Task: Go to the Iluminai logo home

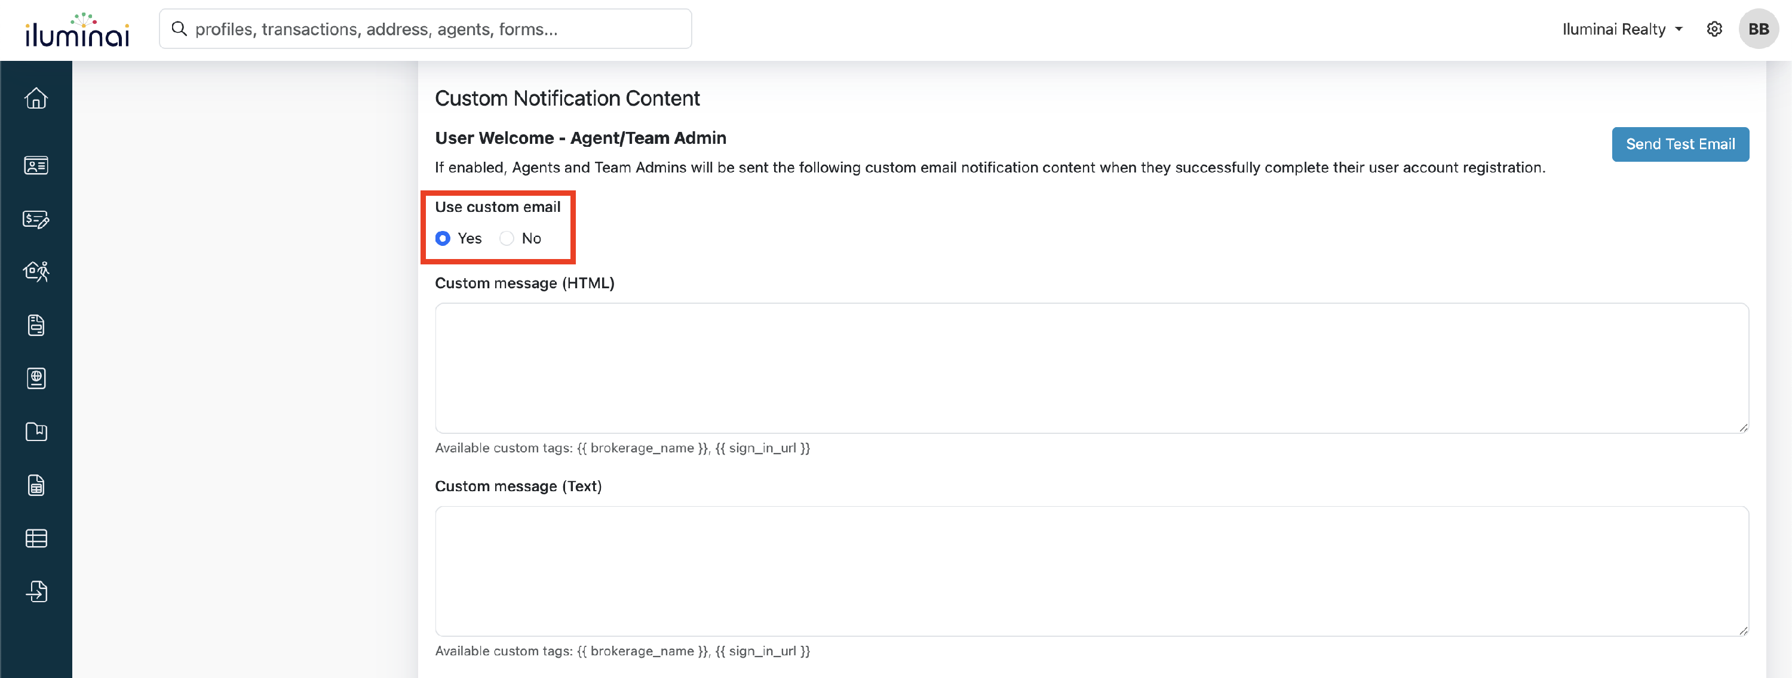Action: 77,30
